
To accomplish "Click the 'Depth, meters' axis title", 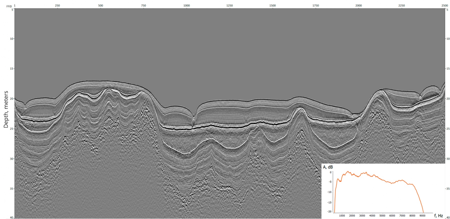I will click(x=6, y=110).
